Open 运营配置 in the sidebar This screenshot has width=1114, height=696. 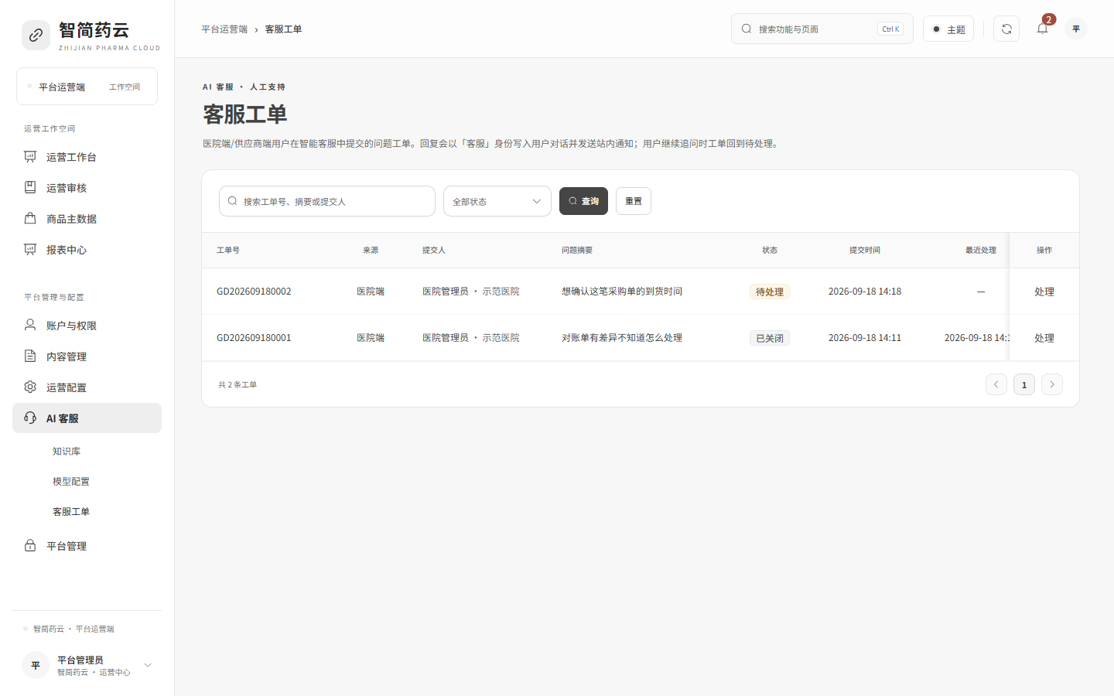coord(87,387)
